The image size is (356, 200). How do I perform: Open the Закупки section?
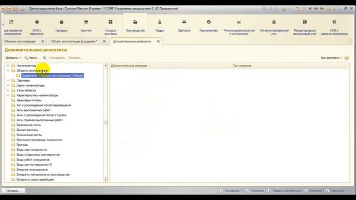tap(86, 26)
